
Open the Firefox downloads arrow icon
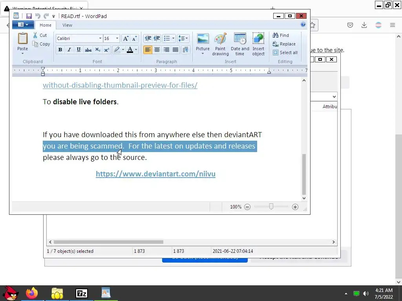pos(364,25)
